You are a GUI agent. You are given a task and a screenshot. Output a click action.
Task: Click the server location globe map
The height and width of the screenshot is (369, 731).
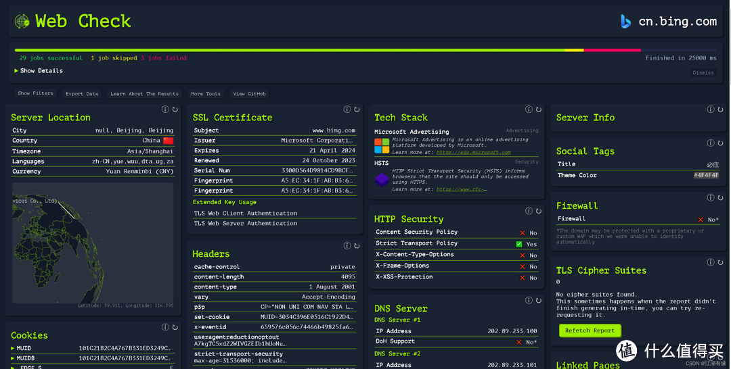pos(93,243)
